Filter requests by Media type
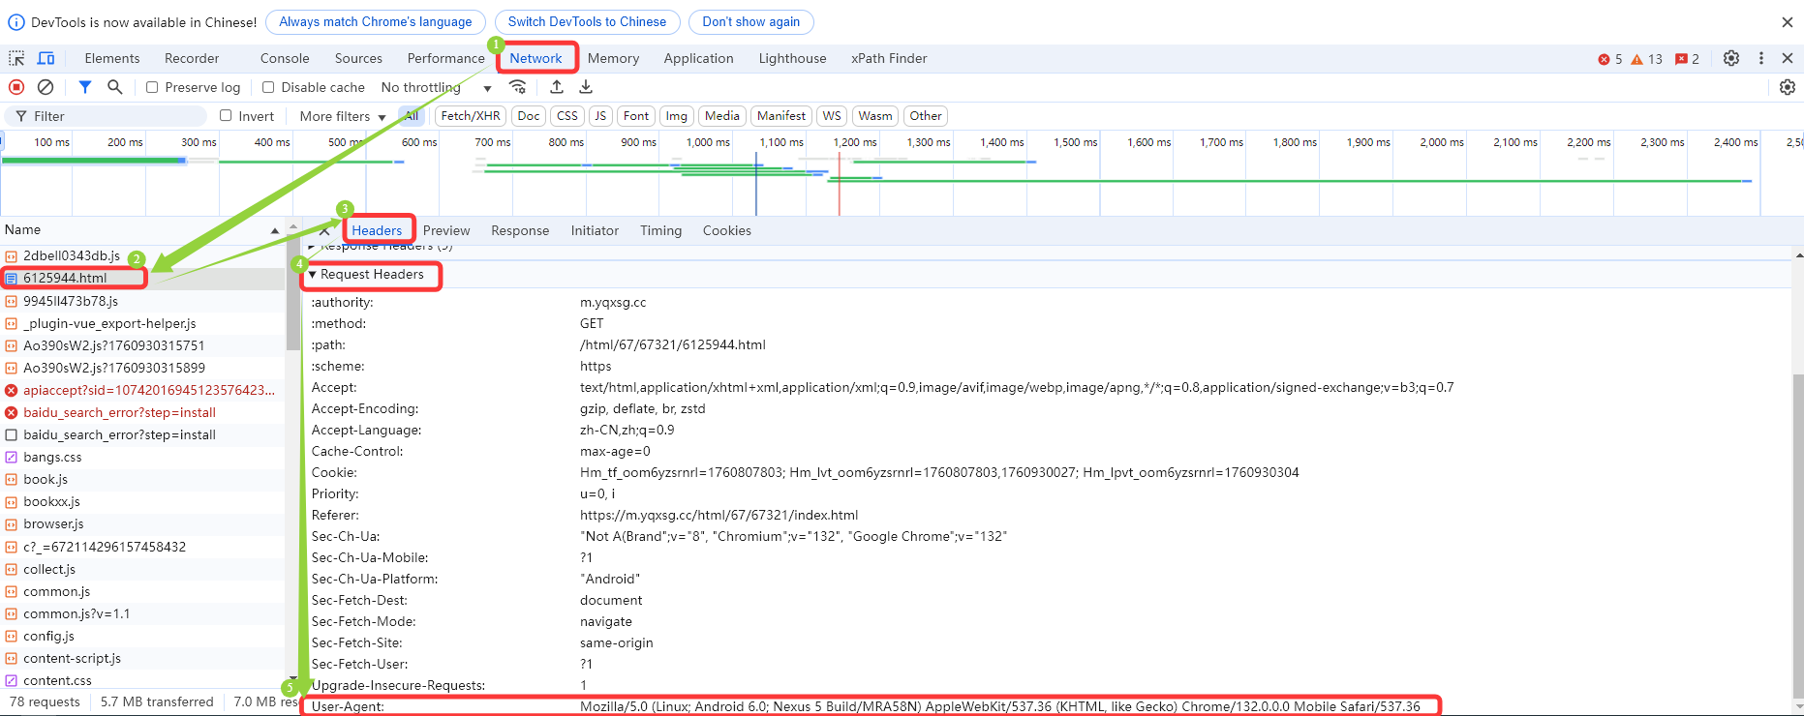 [722, 116]
